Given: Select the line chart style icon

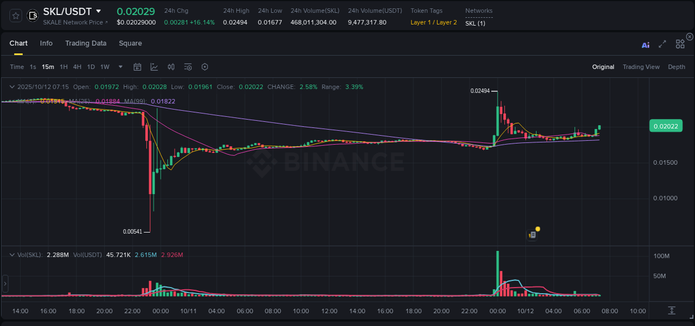Looking at the screenshot, I should (x=154, y=67).
